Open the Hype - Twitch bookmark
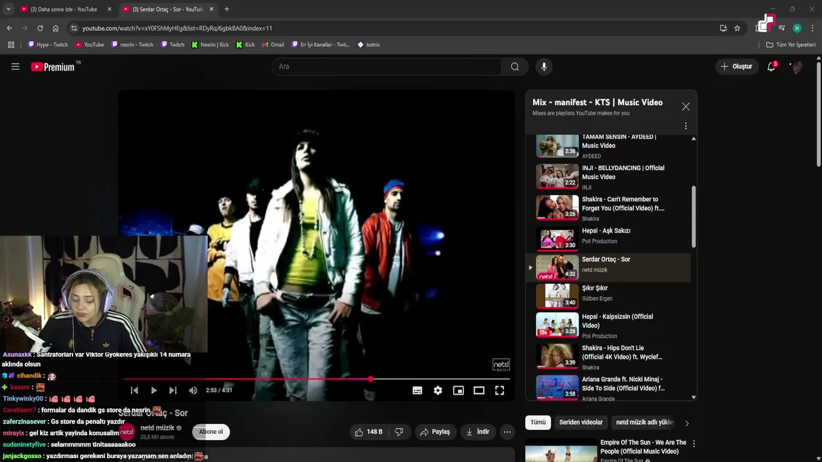Image resolution: width=822 pixels, height=462 pixels. pos(48,45)
